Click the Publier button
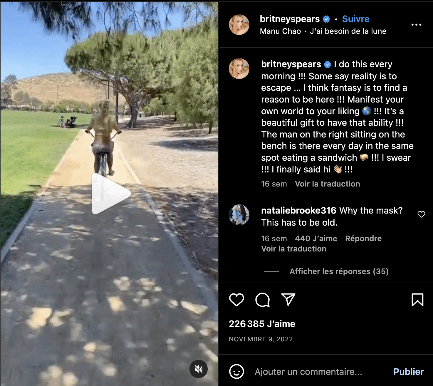 [x=409, y=372]
